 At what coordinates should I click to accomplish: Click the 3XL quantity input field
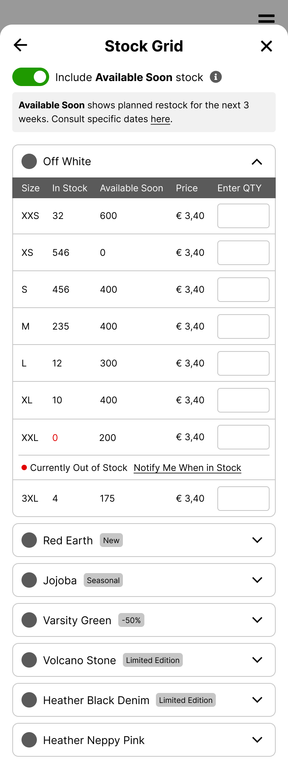(243, 499)
